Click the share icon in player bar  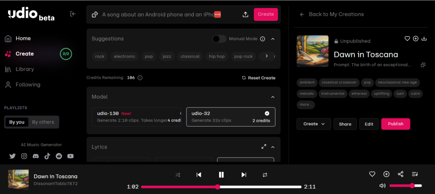click(400, 174)
